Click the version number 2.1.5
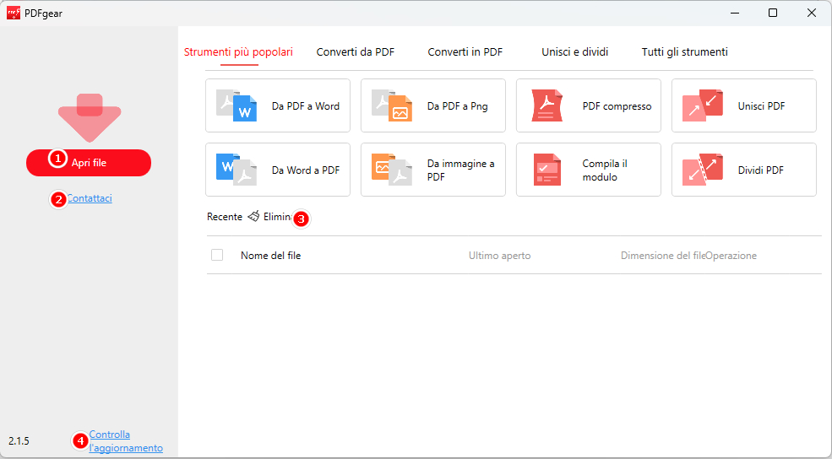832x459 pixels. coord(19,441)
